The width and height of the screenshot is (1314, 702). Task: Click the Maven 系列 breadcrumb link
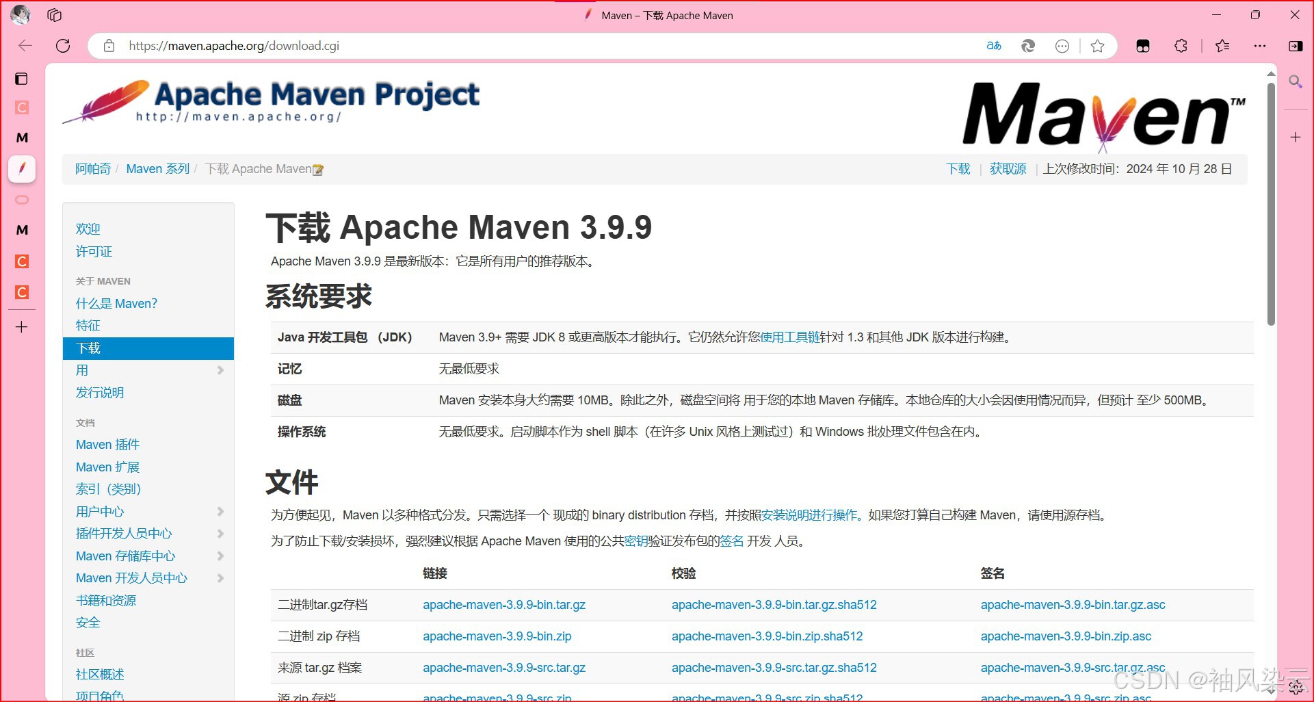(158, 169)
